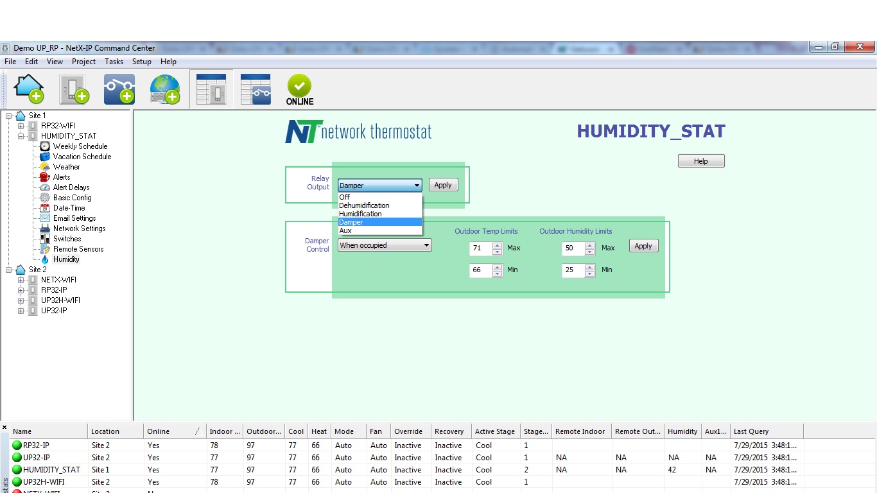Choose Damper from the Relay Output list
The width and height of the screenshot is (877, 493).
coord(380,222)
